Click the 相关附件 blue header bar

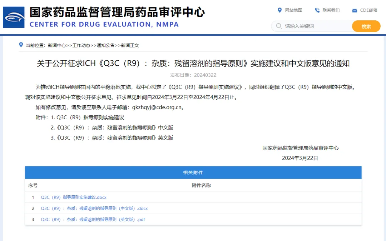click(193, 172)
